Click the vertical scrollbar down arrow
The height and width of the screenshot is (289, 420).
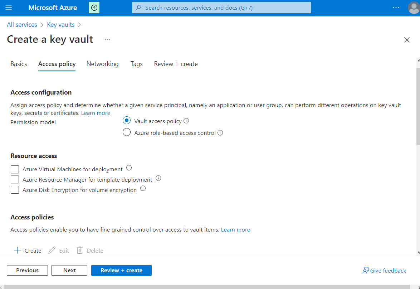(419, 252)
